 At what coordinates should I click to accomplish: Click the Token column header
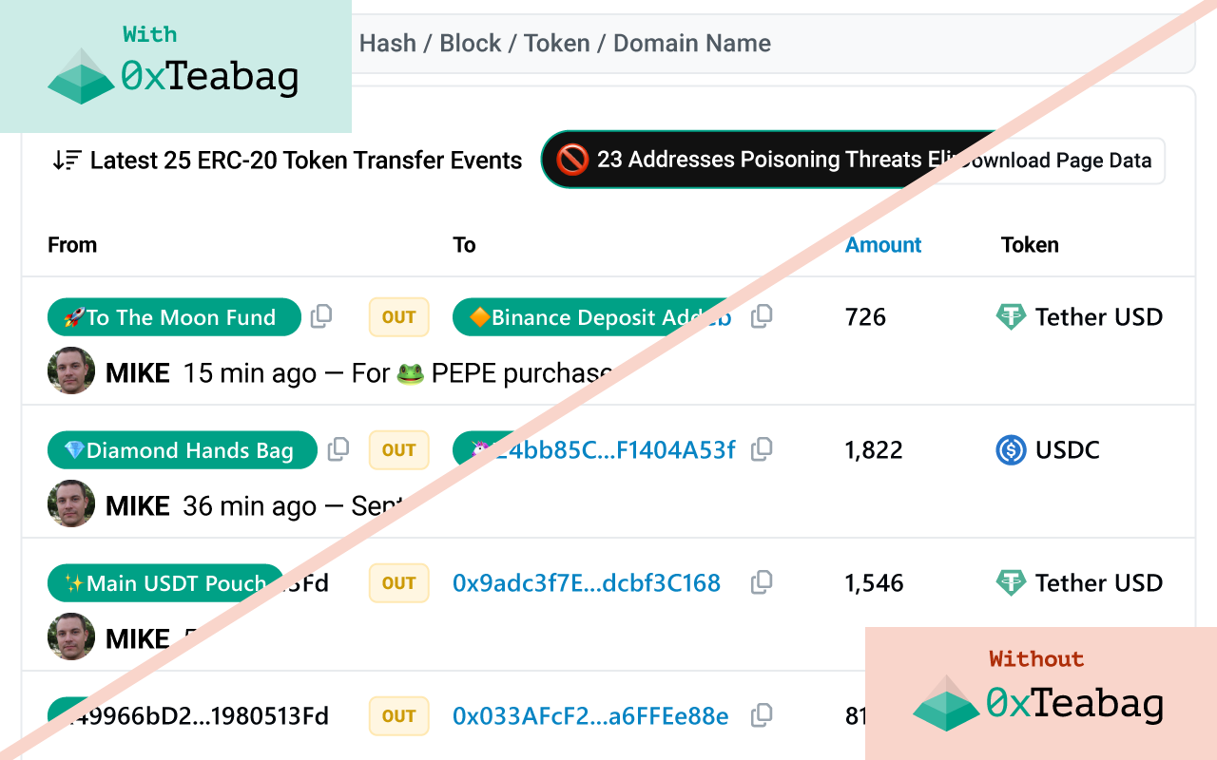click(1030, 245)
